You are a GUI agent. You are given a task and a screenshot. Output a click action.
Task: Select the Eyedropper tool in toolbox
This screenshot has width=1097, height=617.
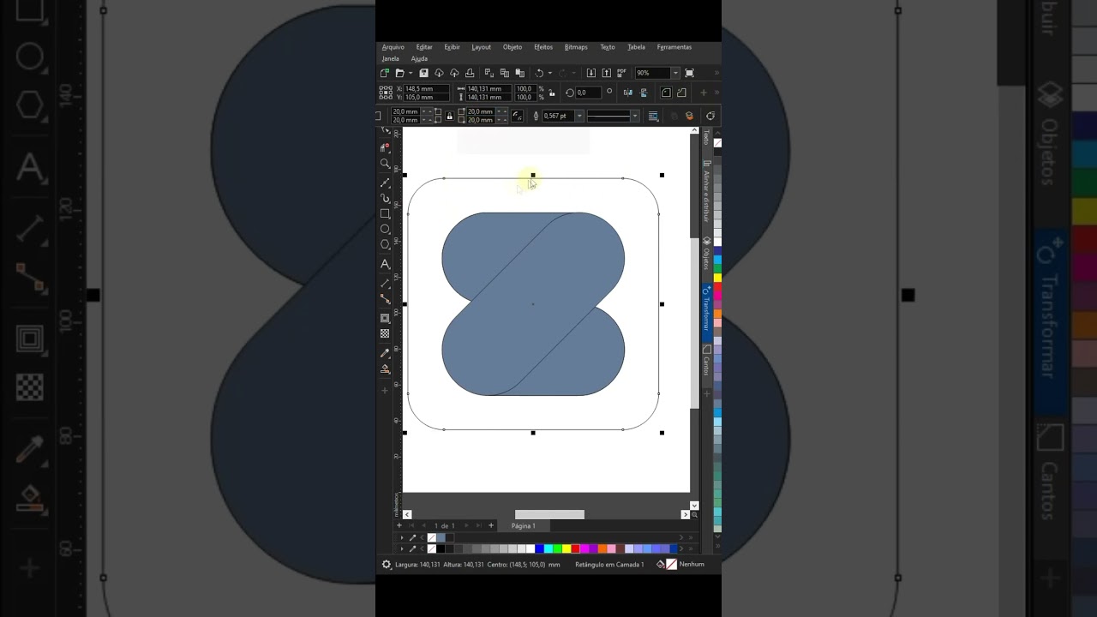point(385,353)
